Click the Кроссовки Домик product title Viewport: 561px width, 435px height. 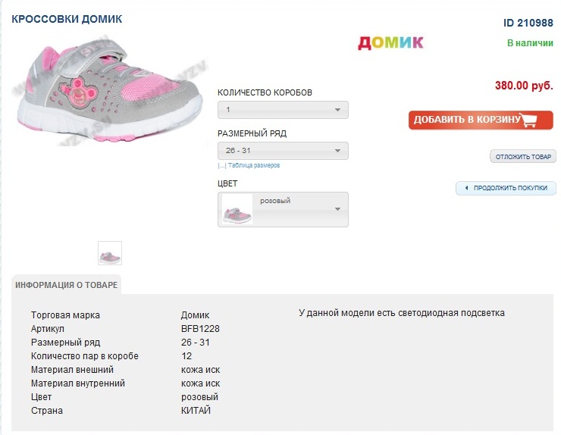tap(67, 18)
